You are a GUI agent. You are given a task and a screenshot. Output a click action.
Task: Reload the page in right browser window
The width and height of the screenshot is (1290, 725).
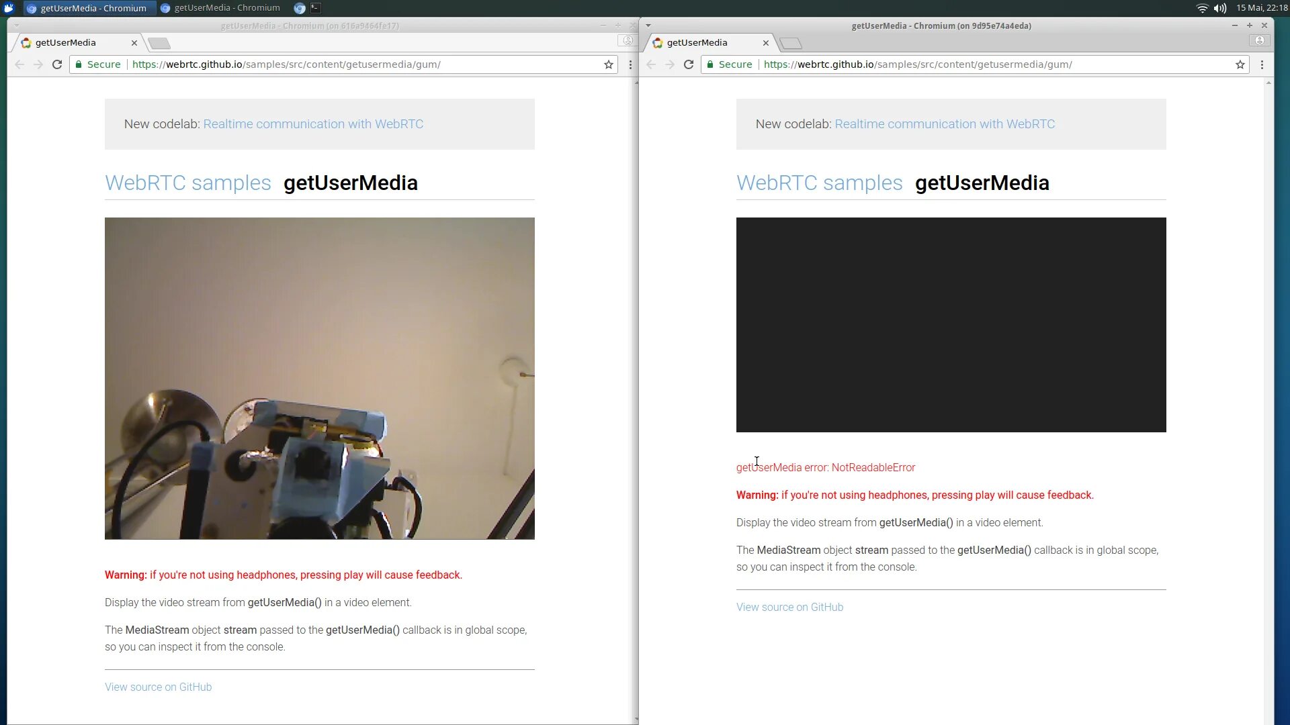point(689,64)
